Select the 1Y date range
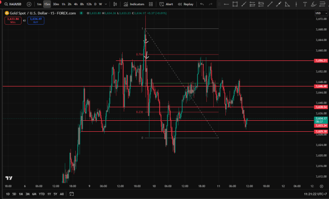The height and width of the screenshot is (199, 329). [49, 194]
